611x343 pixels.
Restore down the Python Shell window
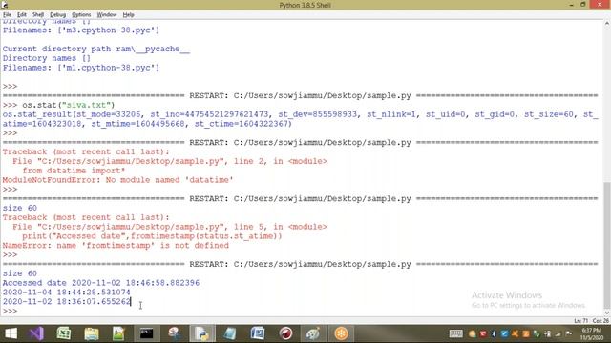[x=583, y=5]
